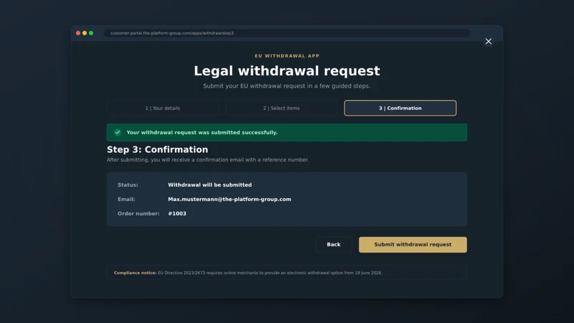Click the Back button
This screenshot has width=574, height=323.
(334, 244)
